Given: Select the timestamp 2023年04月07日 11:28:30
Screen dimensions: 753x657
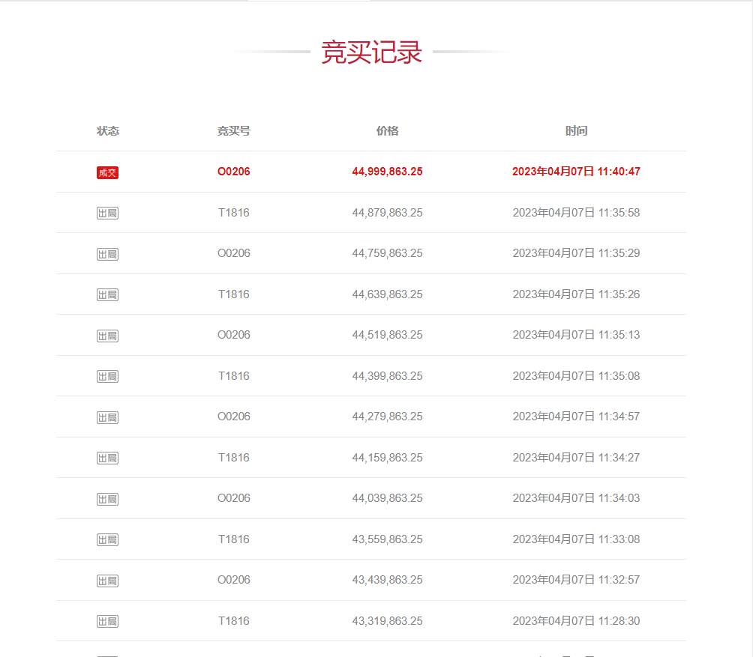Looking at the screenshot, I should coord(576,621).
